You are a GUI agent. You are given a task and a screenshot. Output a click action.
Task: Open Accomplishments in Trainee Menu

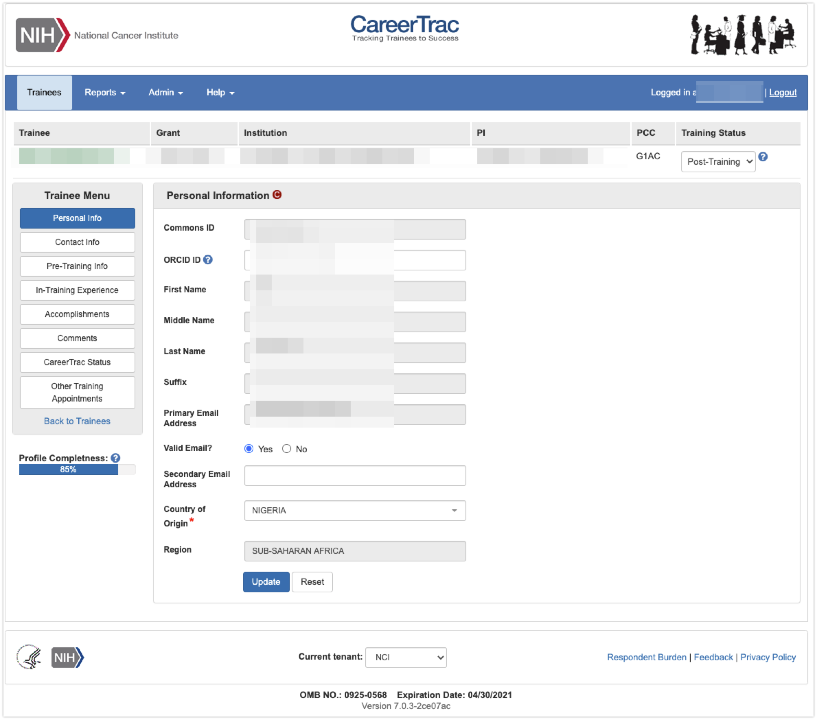point(77,314)
